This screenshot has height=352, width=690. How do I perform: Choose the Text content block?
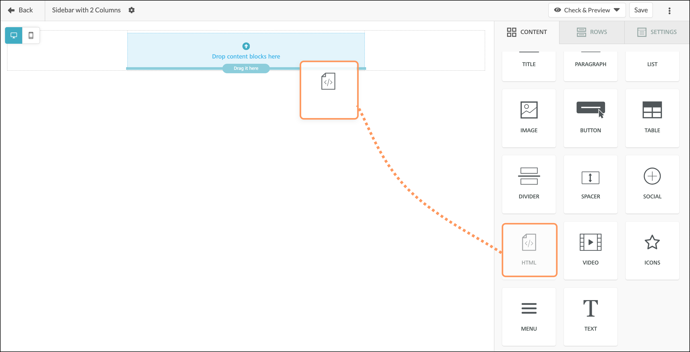pos(590,316)
